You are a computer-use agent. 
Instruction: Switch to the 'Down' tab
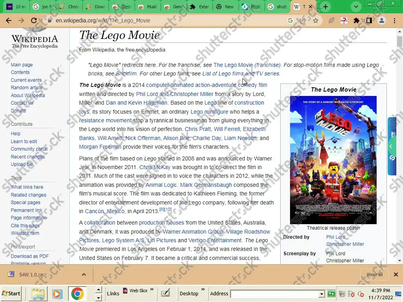coord(95,7)
